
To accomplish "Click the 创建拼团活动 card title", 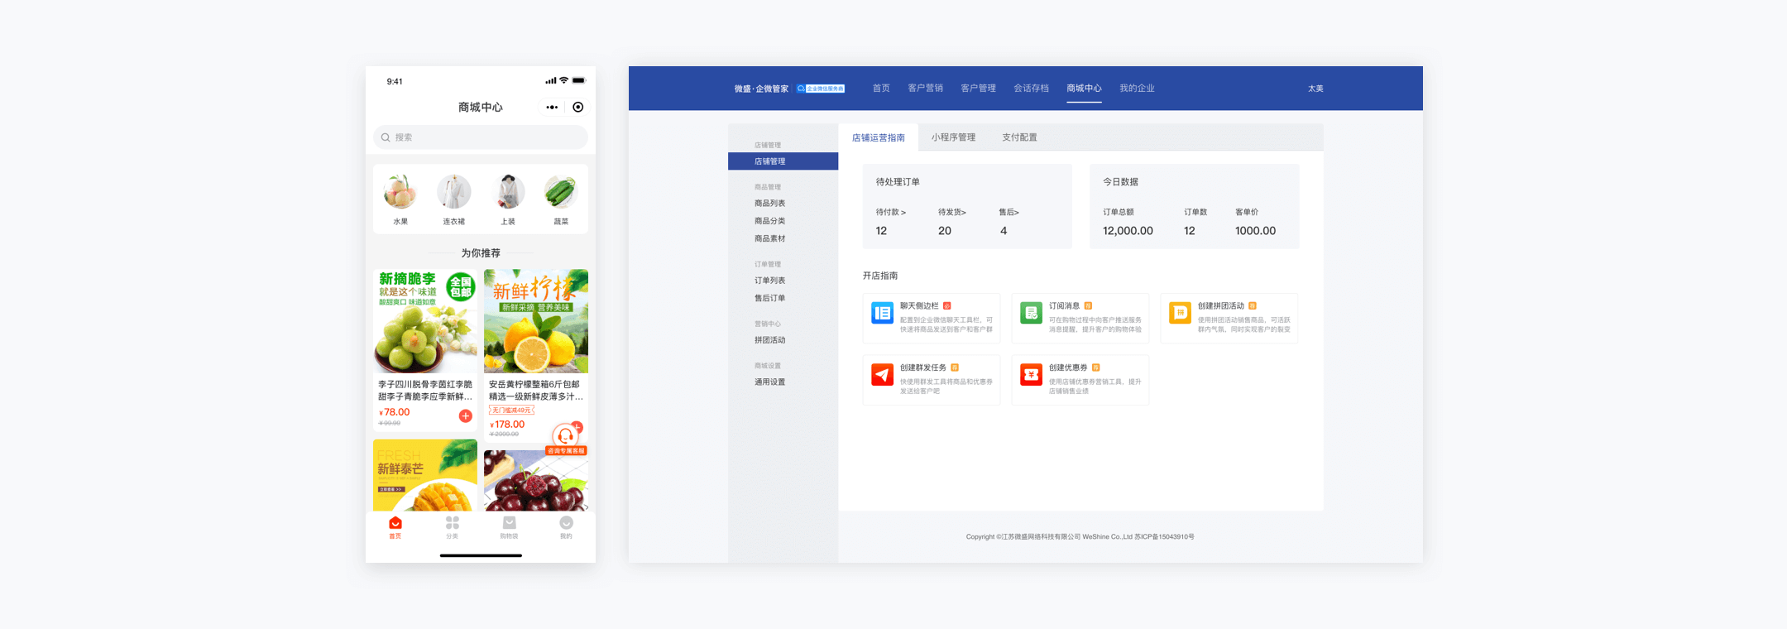I will pos(1221,306).
